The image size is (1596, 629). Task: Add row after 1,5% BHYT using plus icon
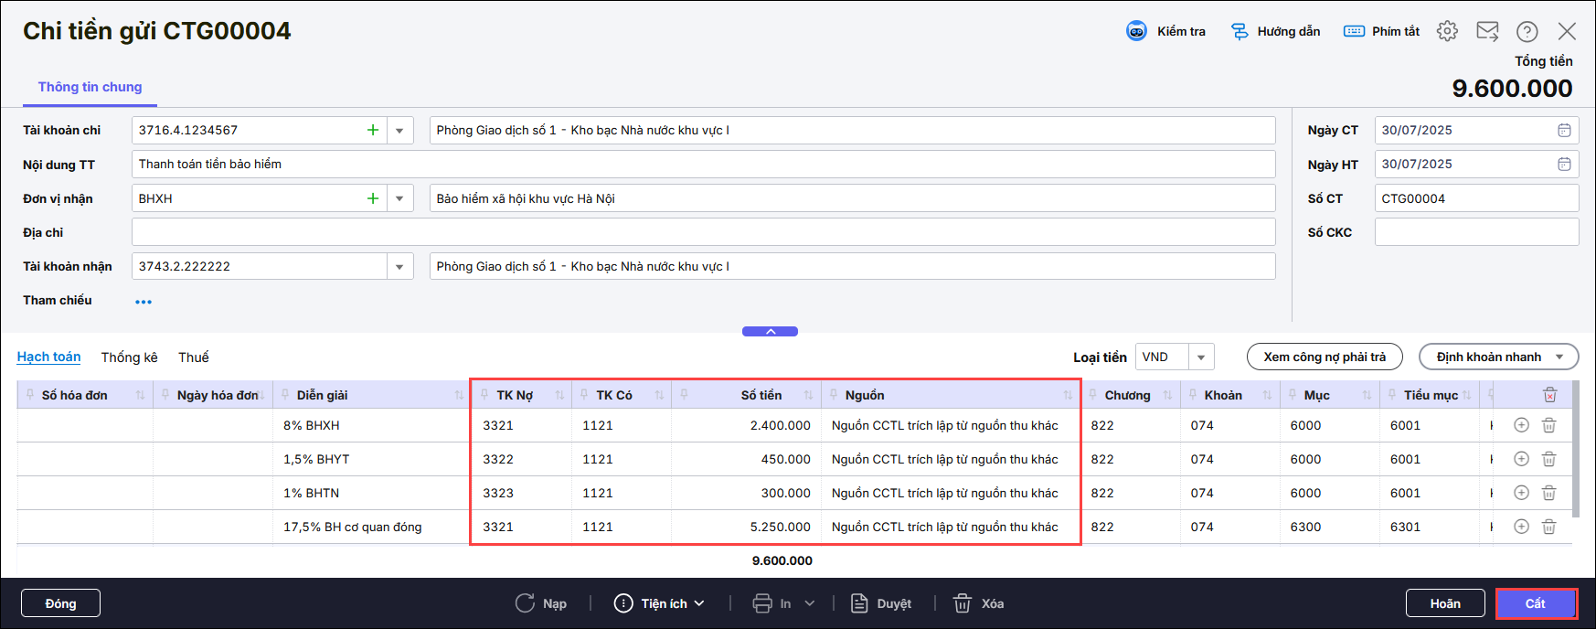[x=1521, y=459]
